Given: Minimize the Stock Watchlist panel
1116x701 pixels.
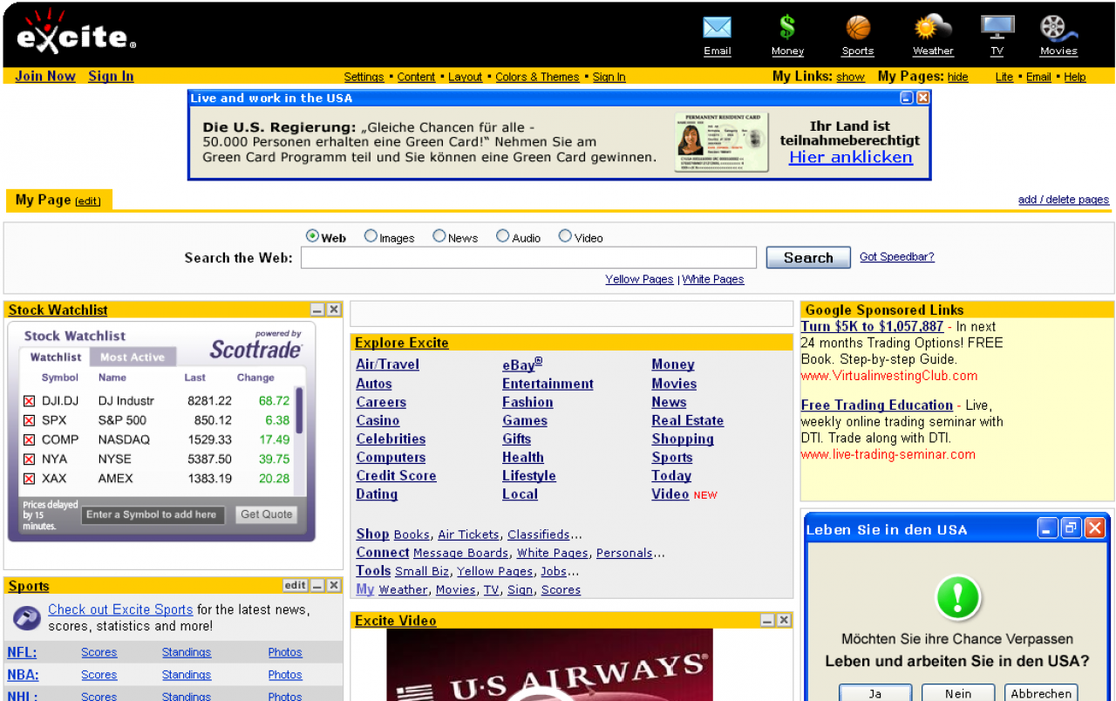Looking at the screenshot, I should coord(317,310).
